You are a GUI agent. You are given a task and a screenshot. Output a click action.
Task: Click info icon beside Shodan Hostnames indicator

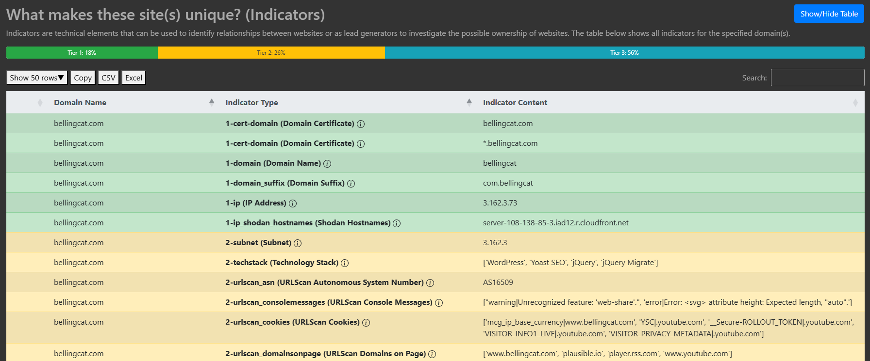tap(397, 223)
